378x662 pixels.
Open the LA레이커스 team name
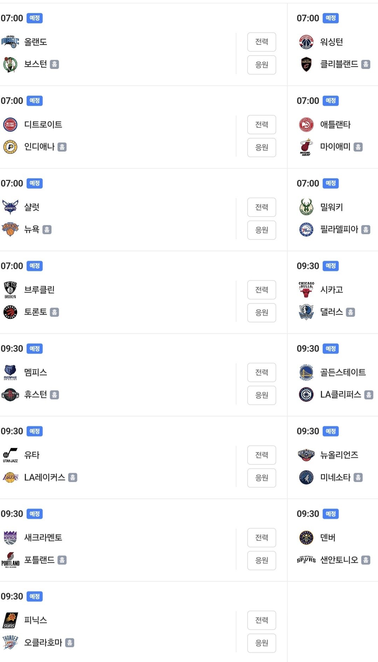point(45,478)
